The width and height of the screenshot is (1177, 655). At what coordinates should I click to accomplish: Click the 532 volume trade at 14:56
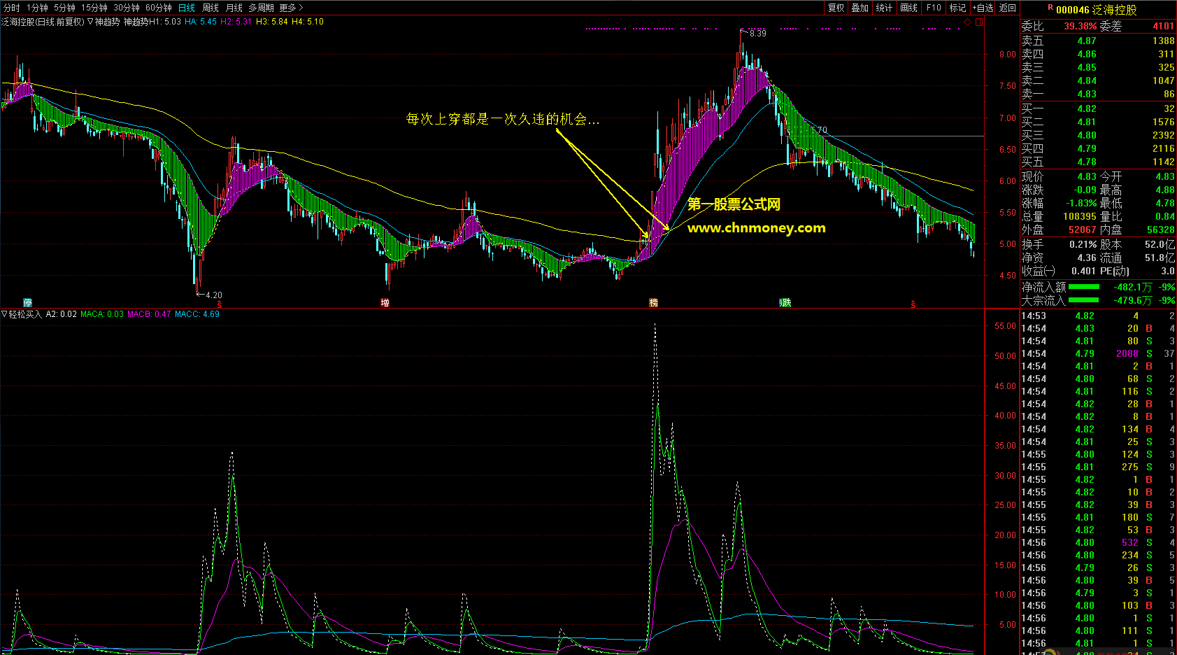(1130, 542)
